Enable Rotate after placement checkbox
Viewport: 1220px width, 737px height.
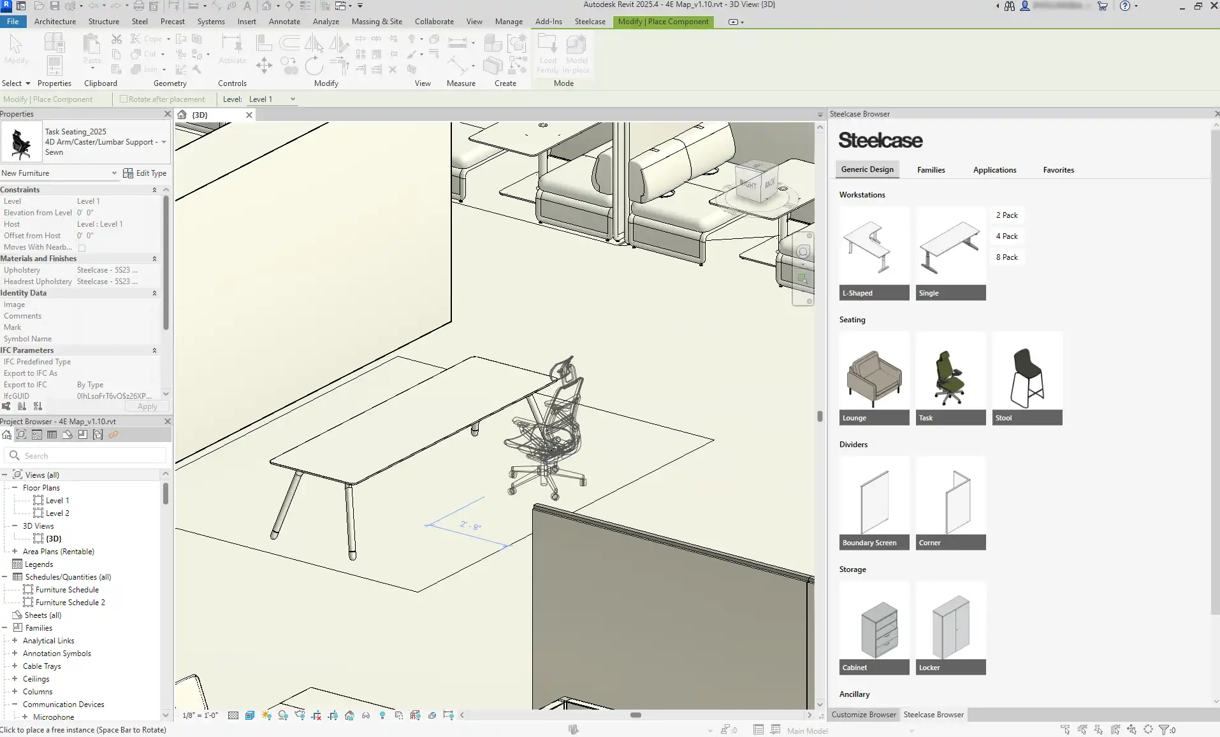pos(124,99)
